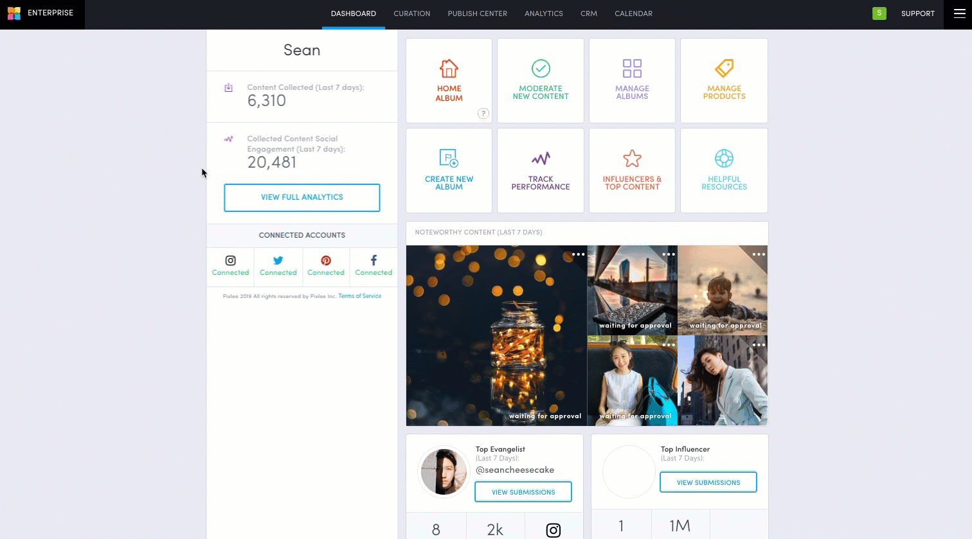Switch to the Curation tab
Screen dimensions: 972x539
(x=412, y=13)
